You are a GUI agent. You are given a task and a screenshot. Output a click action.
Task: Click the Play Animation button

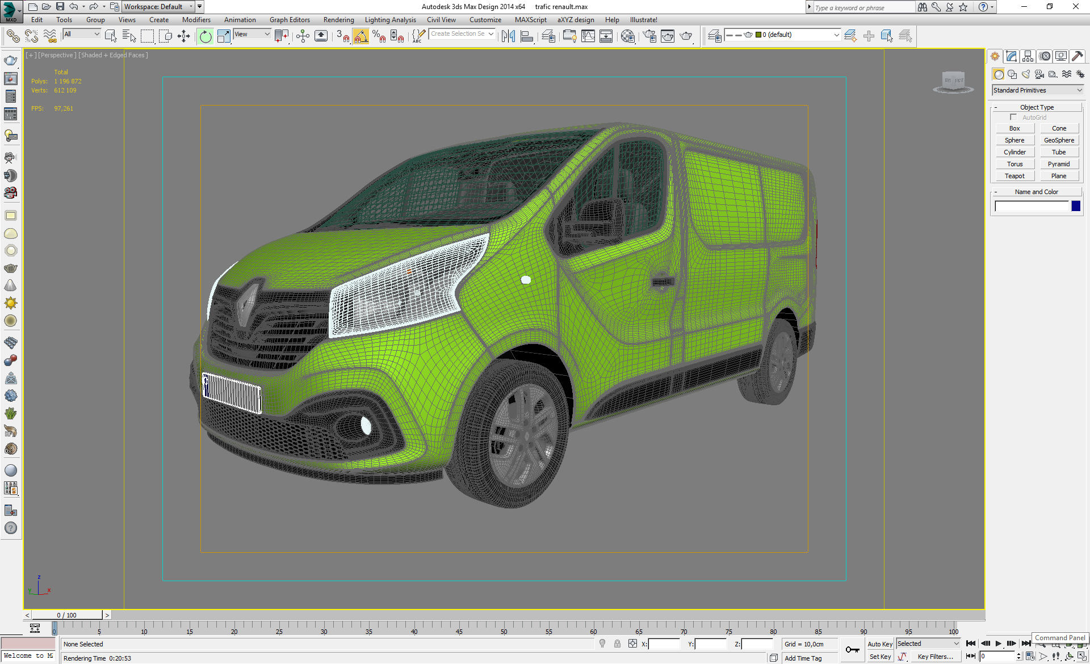[x=999, y=644]
